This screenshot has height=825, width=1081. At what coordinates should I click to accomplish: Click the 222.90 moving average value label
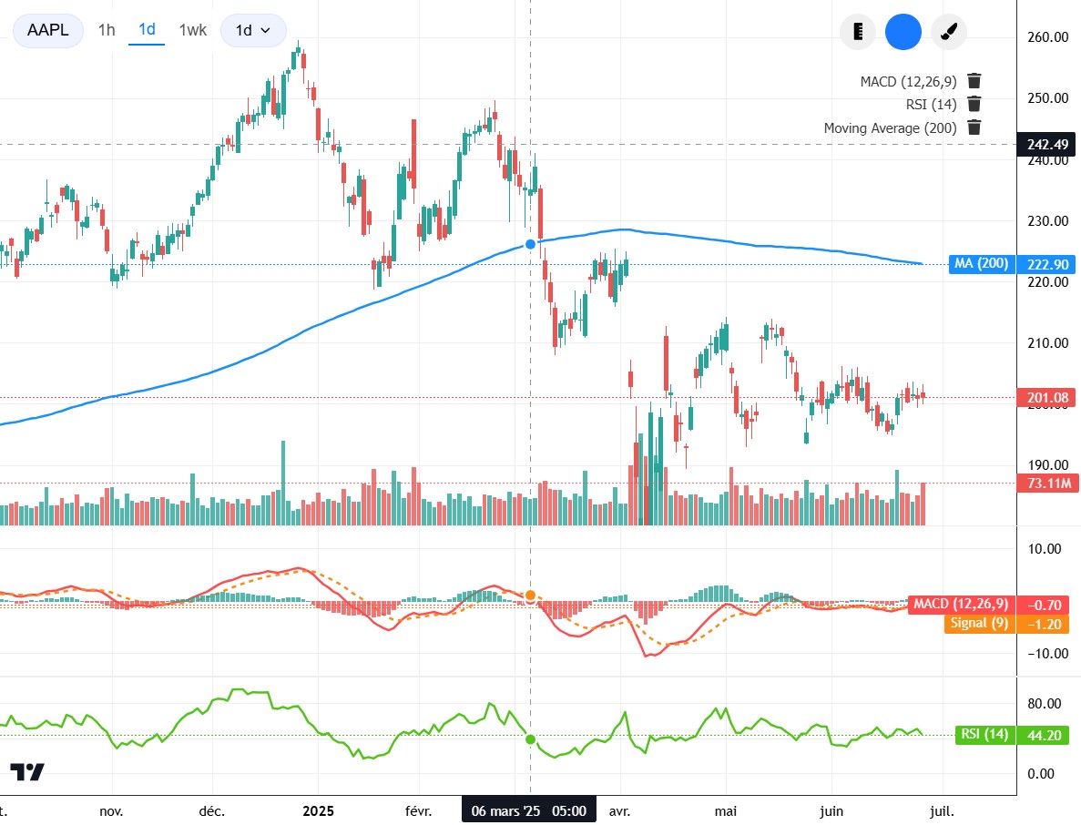(1047, 265)
